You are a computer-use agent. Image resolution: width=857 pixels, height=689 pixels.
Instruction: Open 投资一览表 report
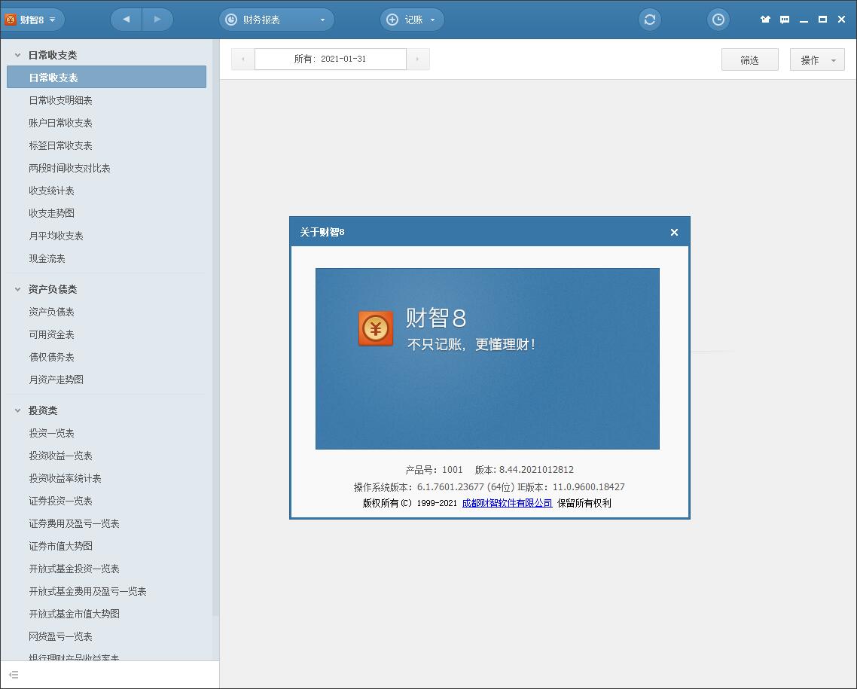[51, 433]
